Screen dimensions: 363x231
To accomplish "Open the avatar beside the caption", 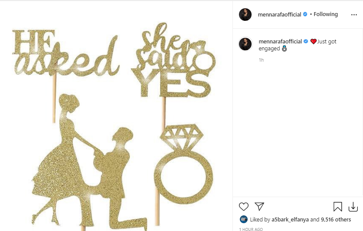I will point(245,44).
